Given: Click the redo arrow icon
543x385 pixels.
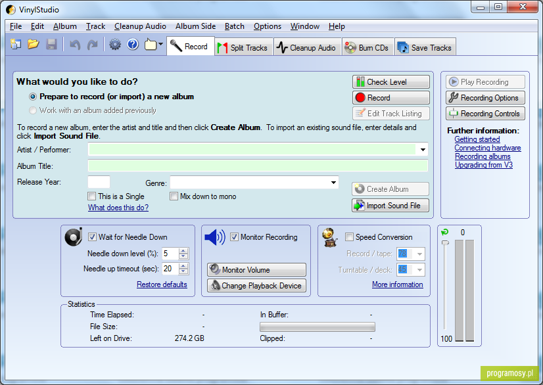Looking at the screenshot, I should point(93,45).
